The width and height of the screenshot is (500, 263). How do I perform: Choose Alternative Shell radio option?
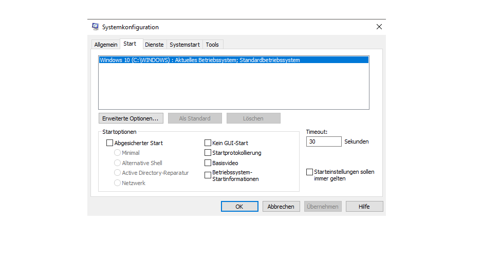point(117,163)
